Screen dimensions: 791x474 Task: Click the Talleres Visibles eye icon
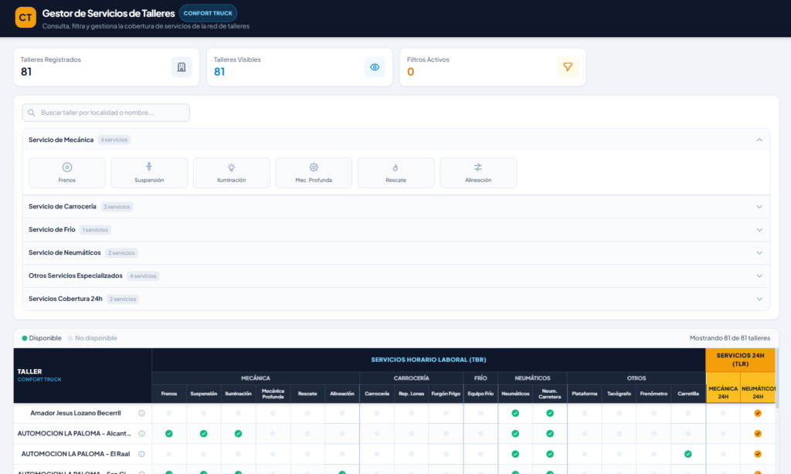click(375, 67)
